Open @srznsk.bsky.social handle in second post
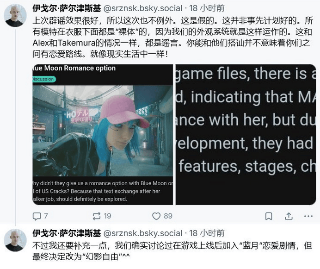 pos(143,233)
